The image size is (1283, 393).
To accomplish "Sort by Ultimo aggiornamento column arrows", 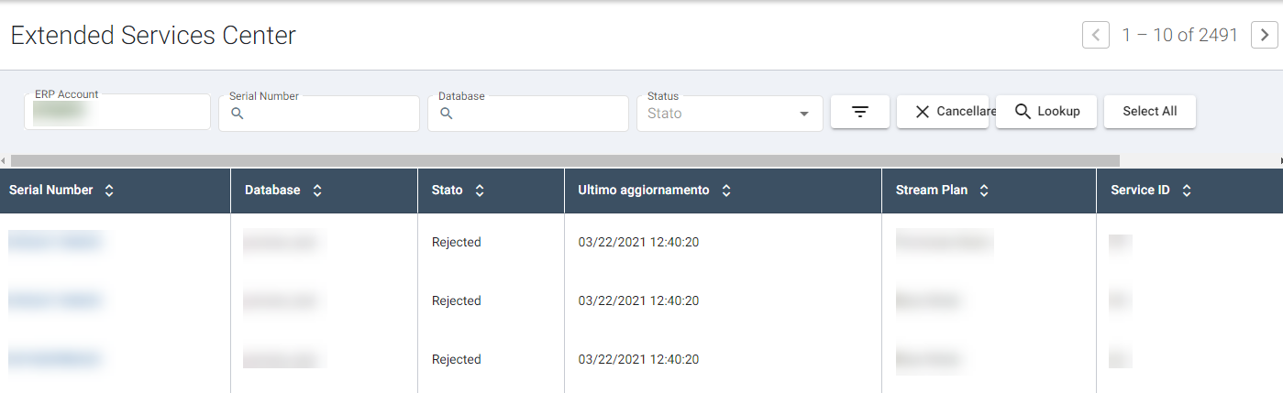I will tap(726, 191).
